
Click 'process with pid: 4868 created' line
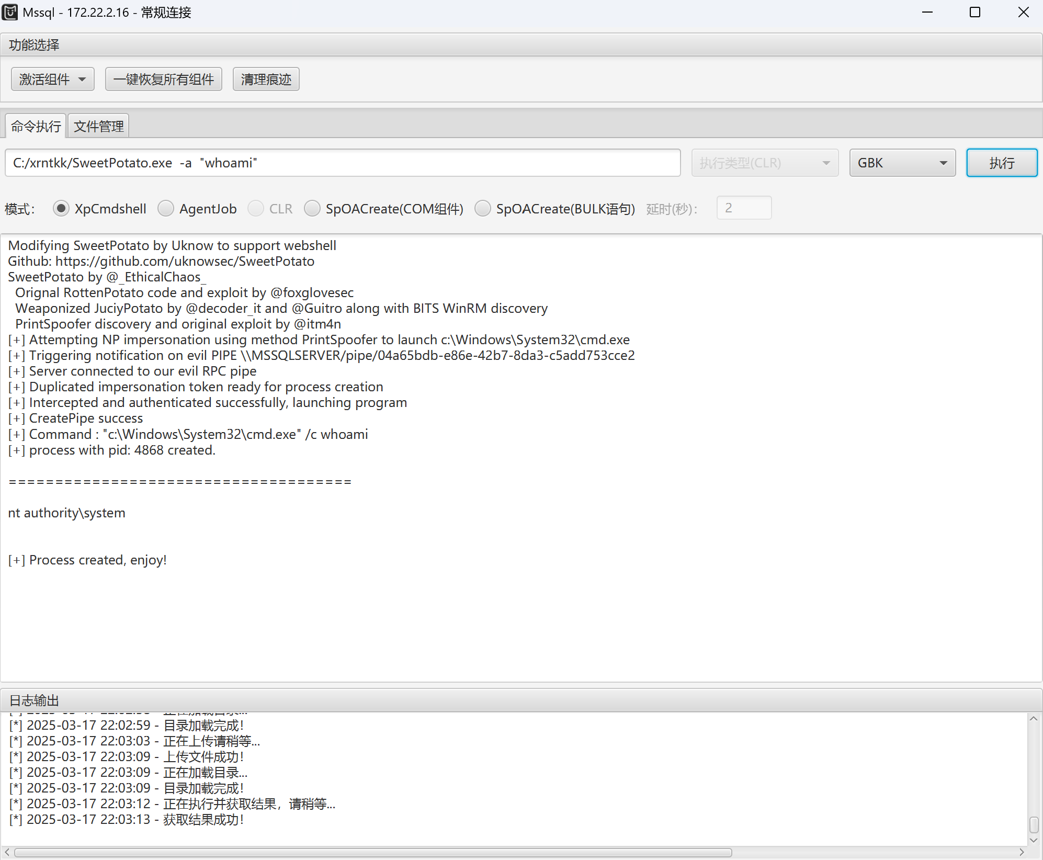(111, 450)
